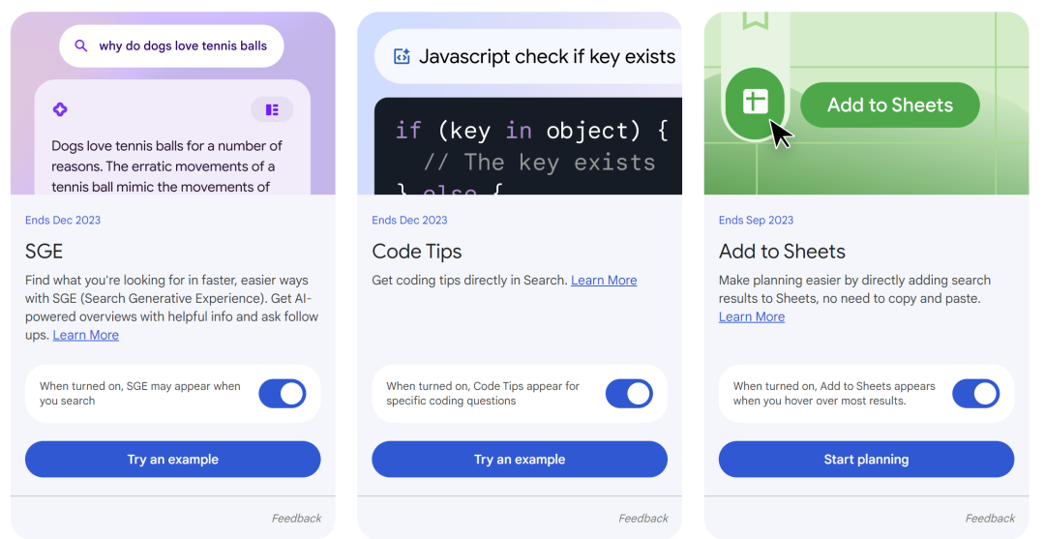Click the green Add to Sheets pill
The width and height of the screenshot is (1045, 539).
pos(890,105)
